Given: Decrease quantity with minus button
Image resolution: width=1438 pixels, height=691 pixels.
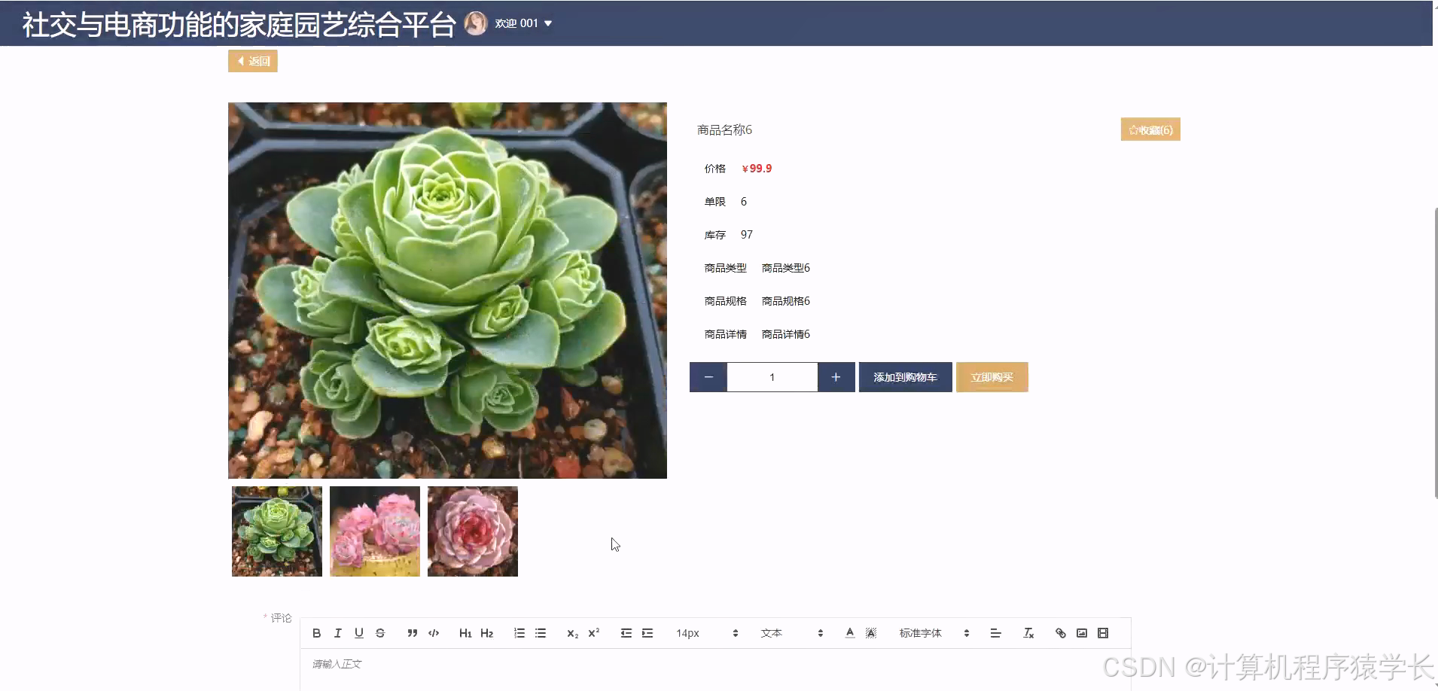Looking at the screenshot, I should pos(708,377).
